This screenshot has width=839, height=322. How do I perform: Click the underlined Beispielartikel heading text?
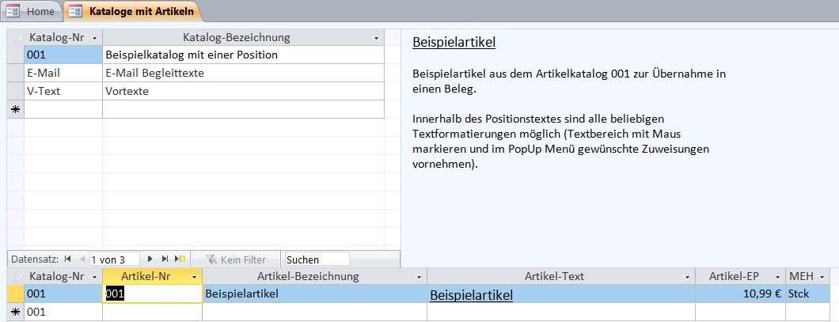[454, 43]
